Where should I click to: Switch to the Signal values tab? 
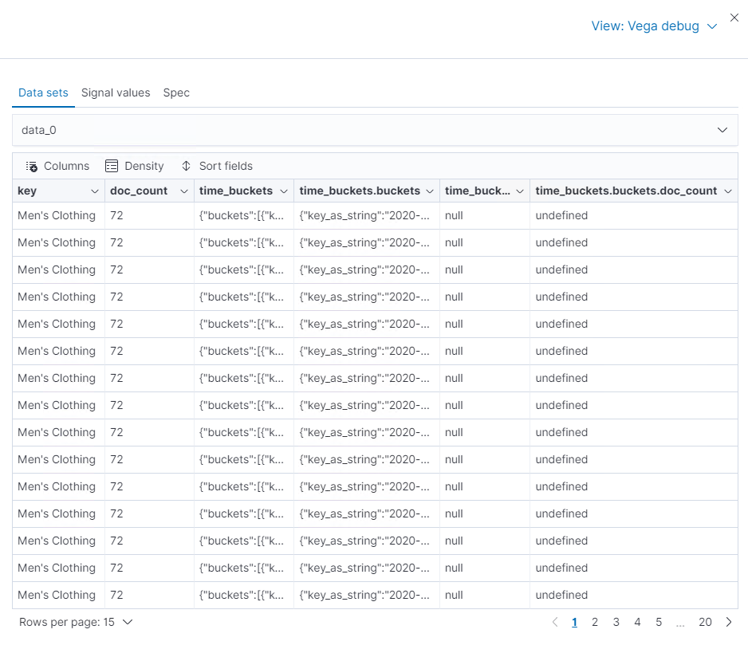[x=116, y=92]
